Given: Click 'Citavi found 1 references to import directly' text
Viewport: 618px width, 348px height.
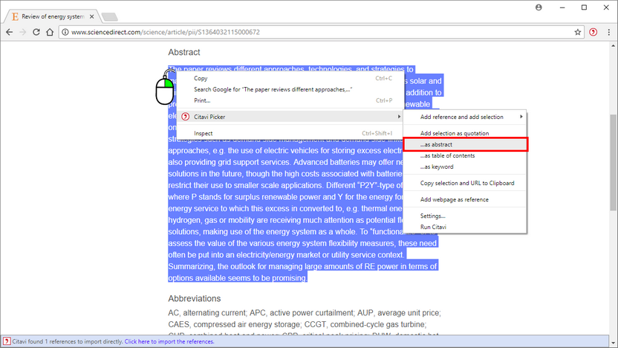Looking at the screenshot, I should [x=68, y=342].
